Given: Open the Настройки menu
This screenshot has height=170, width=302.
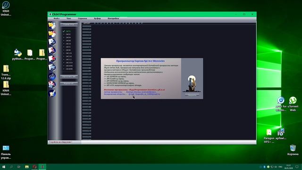Looking at the screenshot, I should tap(113, 18).
